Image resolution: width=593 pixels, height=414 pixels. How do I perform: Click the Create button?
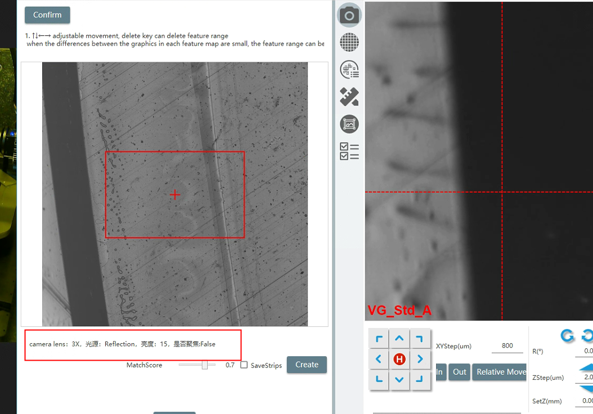point(307,365)
